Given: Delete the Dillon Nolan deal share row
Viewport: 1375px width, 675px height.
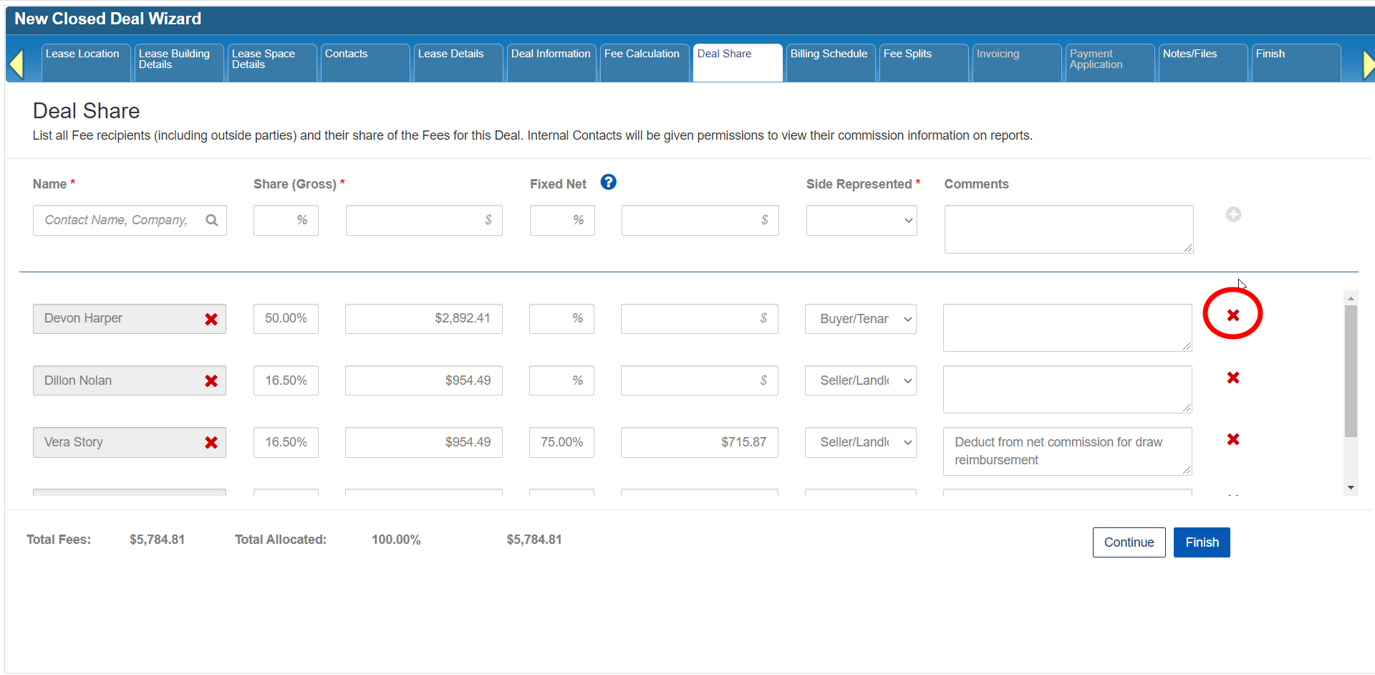Looking at the screenshot, I should pyautogui.click(x=1232, y=378).
